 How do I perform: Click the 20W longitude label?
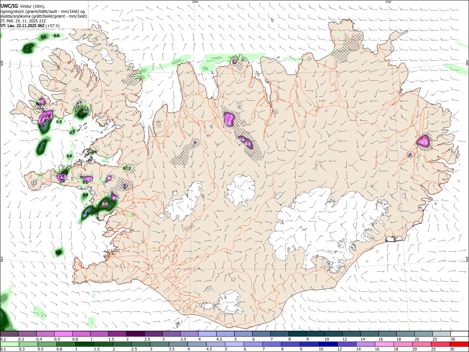tap(195, 2)
